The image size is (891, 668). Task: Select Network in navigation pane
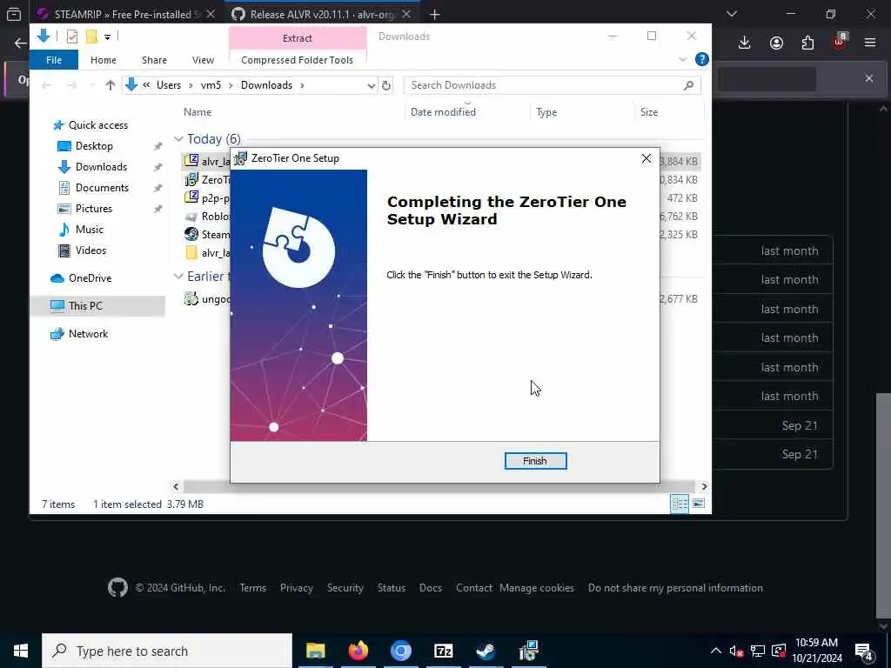tap(88, 334)
